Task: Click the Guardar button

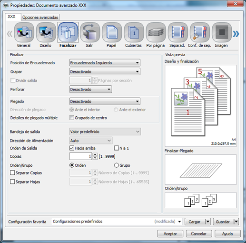Action: 223,222
